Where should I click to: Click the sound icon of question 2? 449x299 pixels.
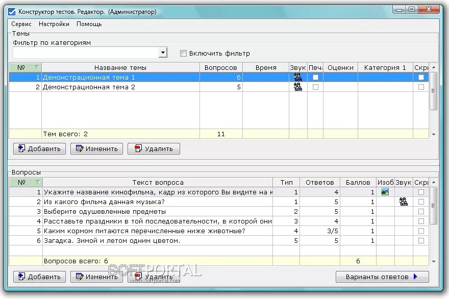404,202
